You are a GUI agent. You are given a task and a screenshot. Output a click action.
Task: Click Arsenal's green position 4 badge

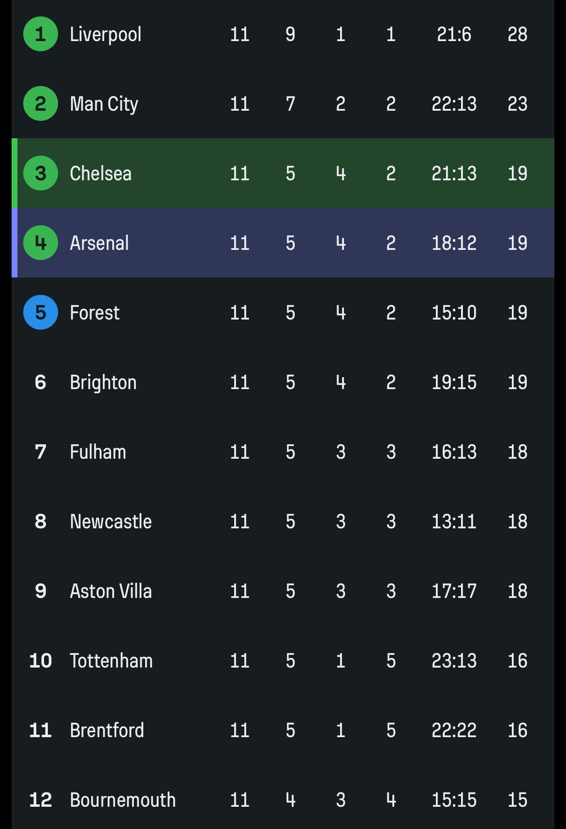[41, 243]
